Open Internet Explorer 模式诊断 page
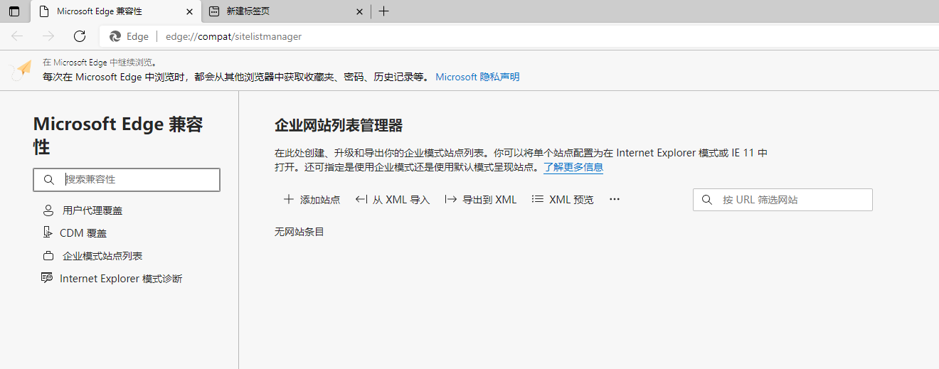 [121, 279]
